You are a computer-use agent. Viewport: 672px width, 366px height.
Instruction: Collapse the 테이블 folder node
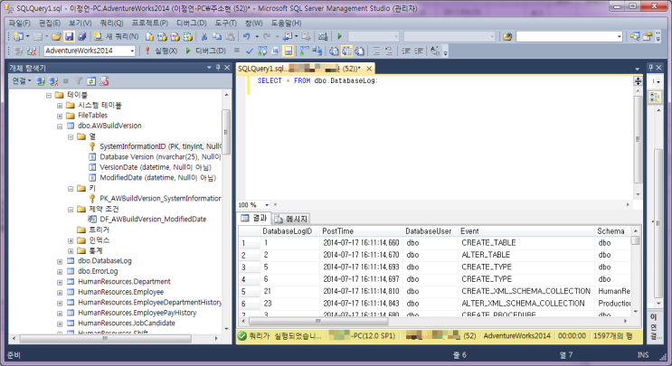[49, 95]
